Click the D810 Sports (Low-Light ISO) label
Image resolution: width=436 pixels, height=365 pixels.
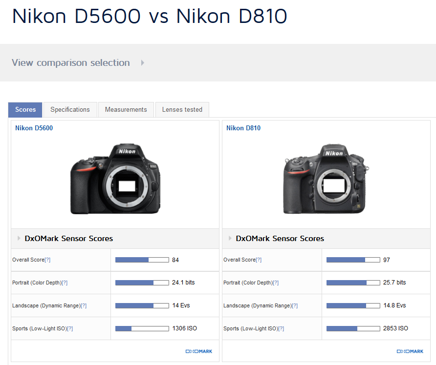tap(251, 328)
